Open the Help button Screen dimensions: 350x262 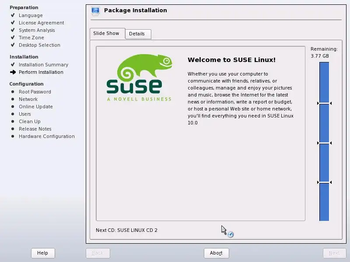[43, 253]
